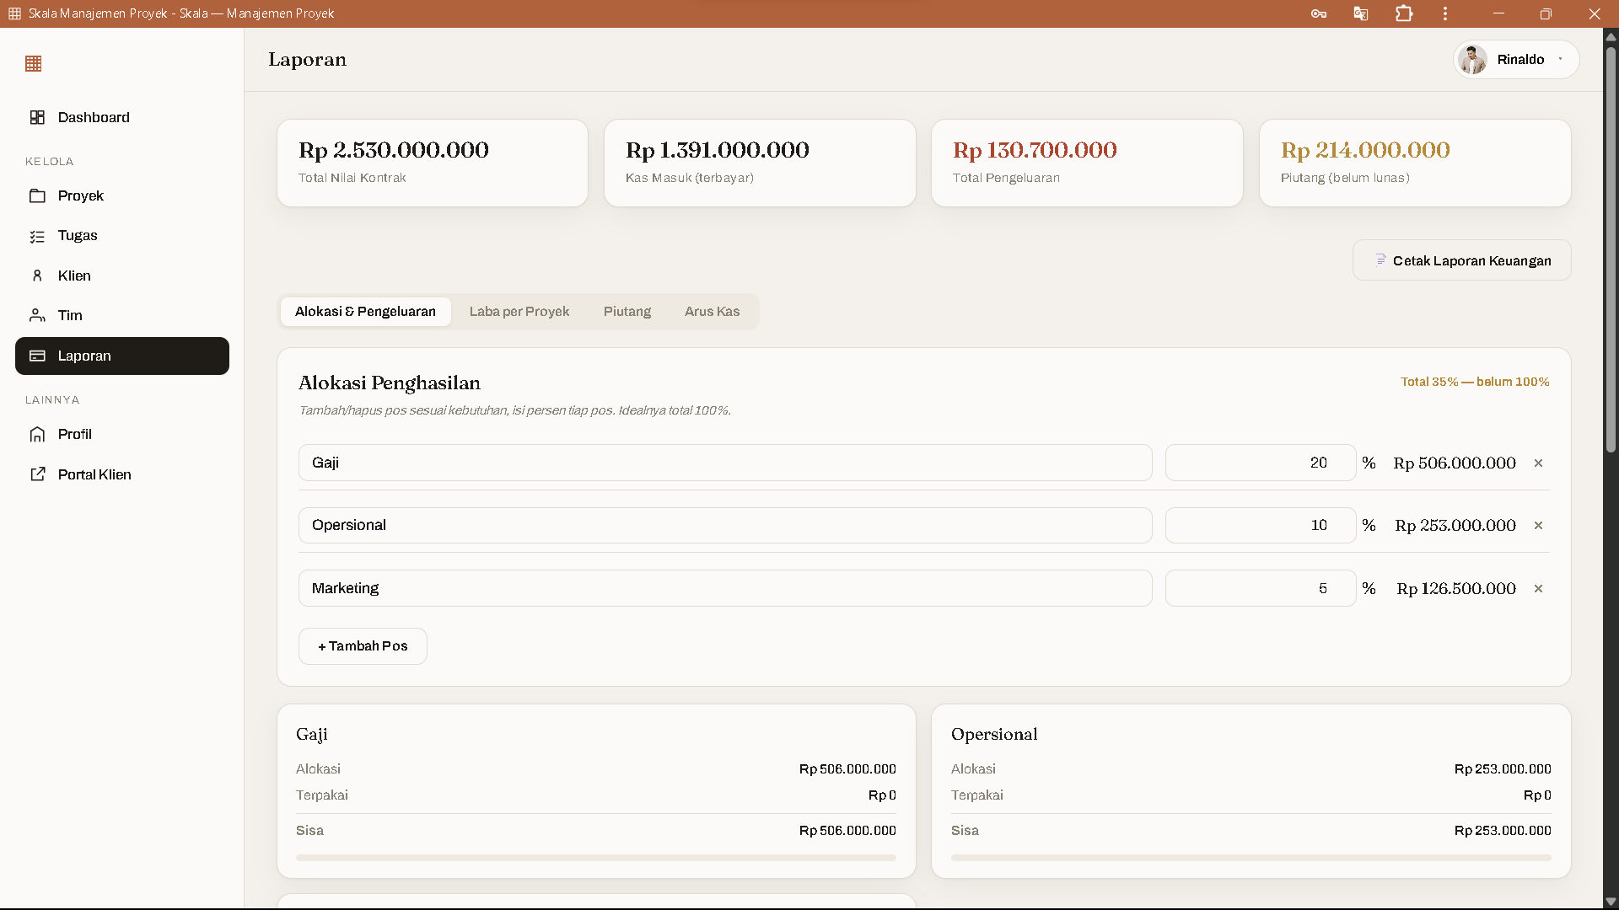
Task: Click the Portal Klien external-link icon
Action: (37, 474)
